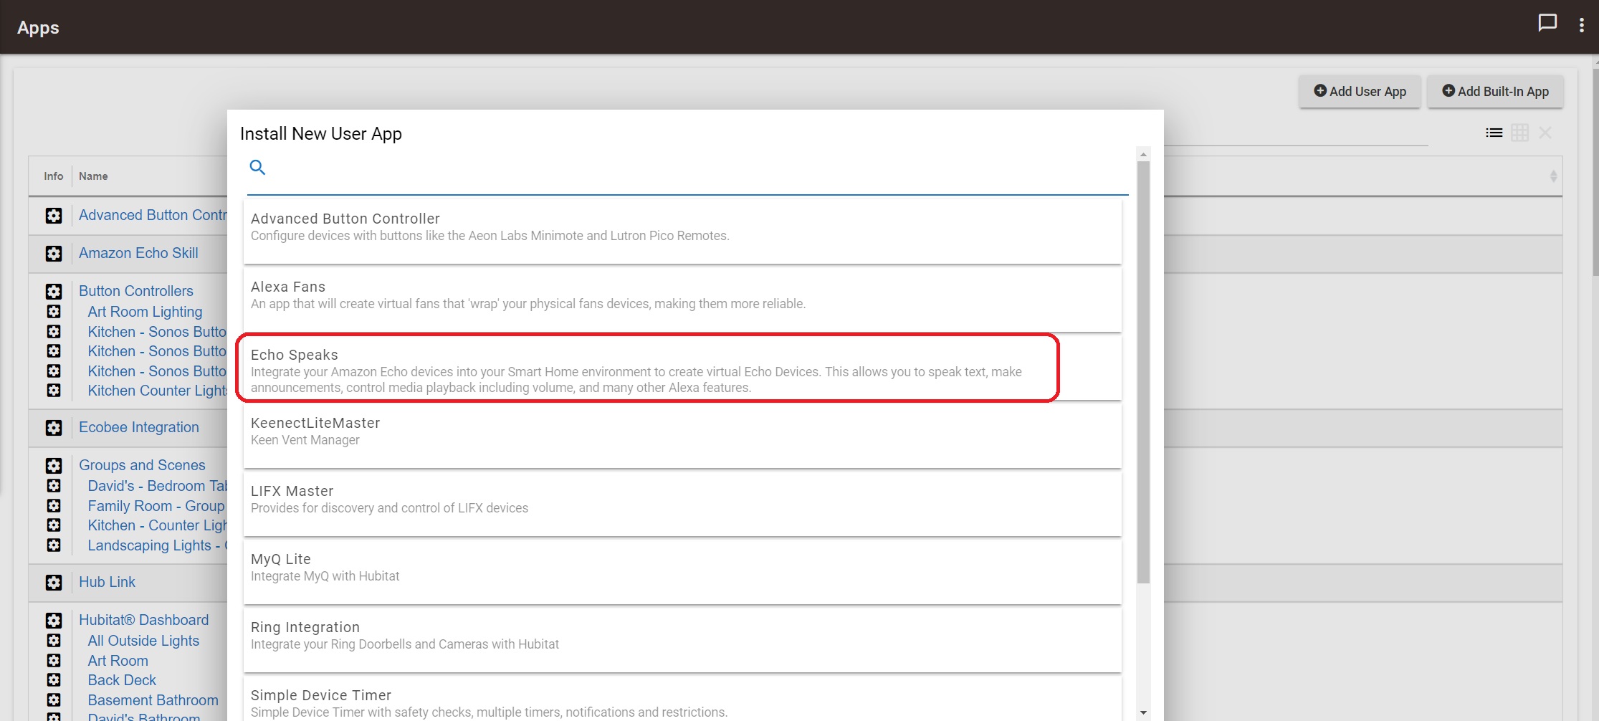Click the Add Built-In App button

pos(1495,91)
